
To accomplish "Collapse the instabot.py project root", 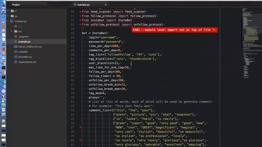I will click(8, 21).
